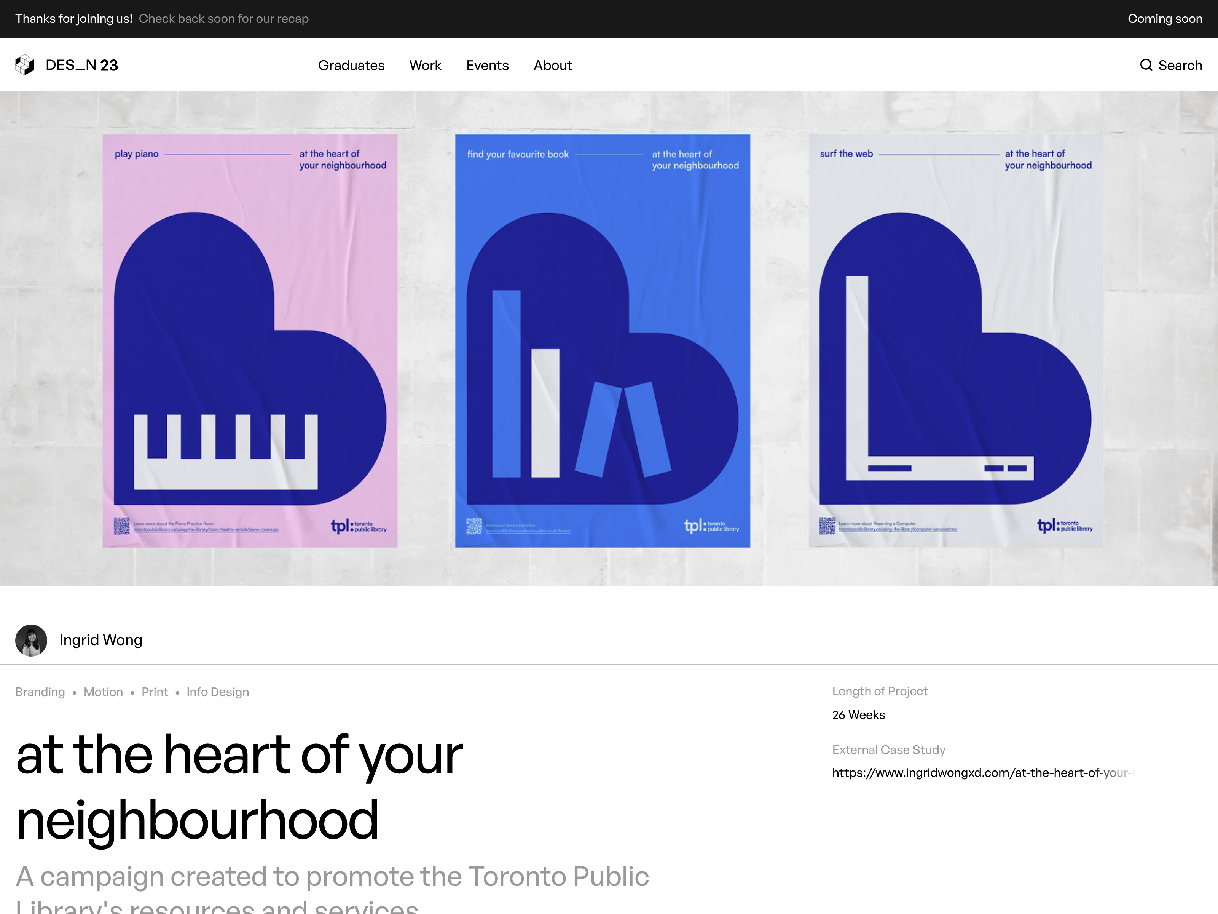Select the Branding tag
Screen dimensions: 1218x914
(40, 692)
